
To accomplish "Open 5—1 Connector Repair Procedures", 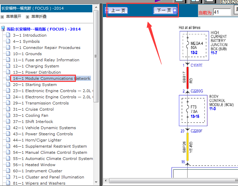I will click(x=47, y=48).
